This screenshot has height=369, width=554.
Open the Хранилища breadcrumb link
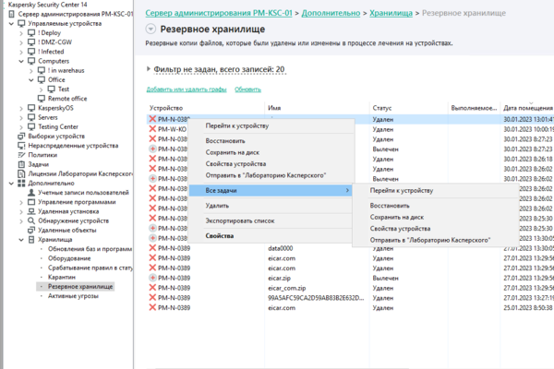pyautogui.click(x=391, y=13)
